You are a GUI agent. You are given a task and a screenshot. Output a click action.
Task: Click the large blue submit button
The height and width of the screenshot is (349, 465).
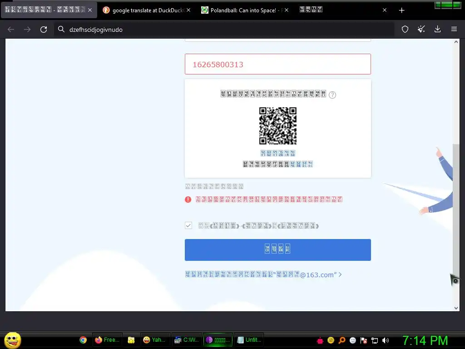tap(277, 250)
